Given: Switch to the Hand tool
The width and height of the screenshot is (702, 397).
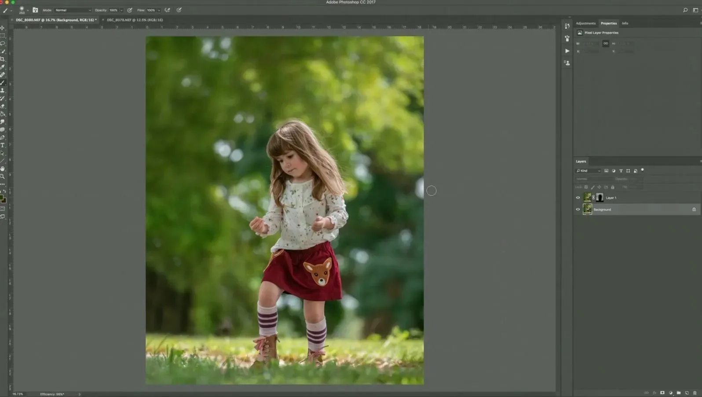Looking at the screenshot, I should (3, 169).
